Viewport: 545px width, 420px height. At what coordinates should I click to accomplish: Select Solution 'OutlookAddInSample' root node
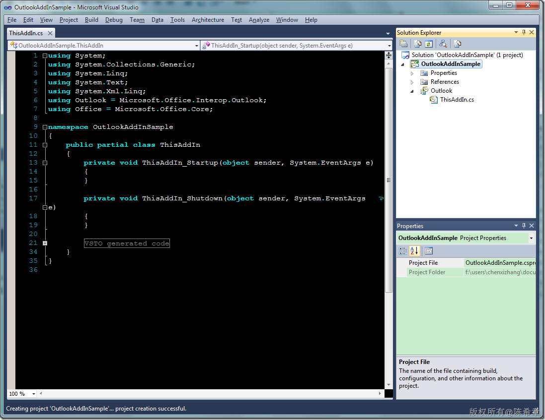point(467,55)
